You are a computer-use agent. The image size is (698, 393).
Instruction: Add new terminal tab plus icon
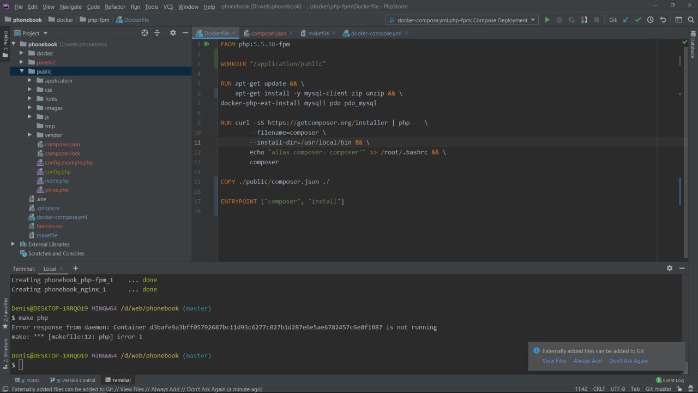pos(75,268)
